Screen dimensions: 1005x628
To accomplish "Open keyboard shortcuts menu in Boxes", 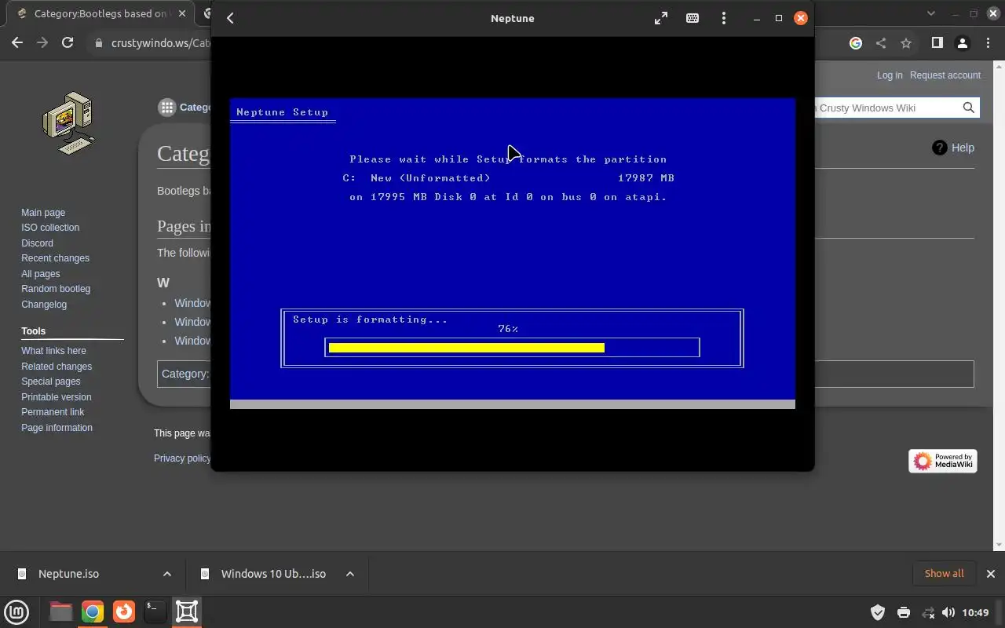I will click(693, 18).
